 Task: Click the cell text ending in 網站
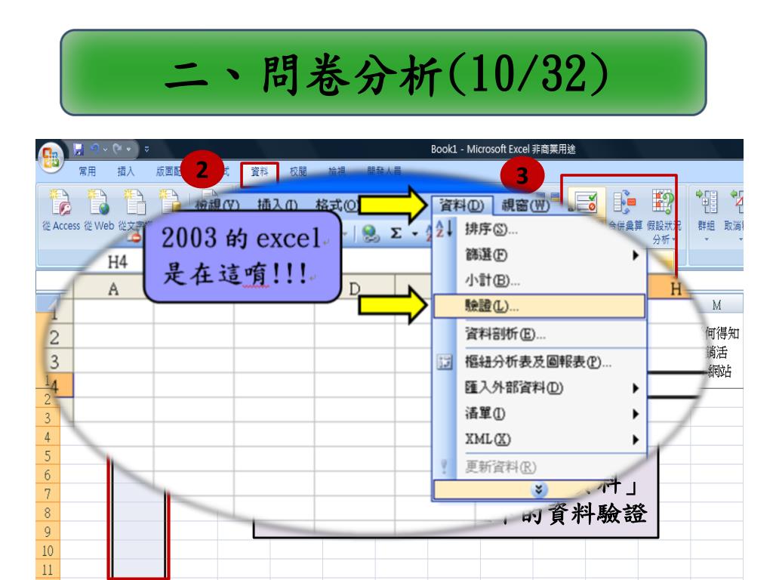719,371
